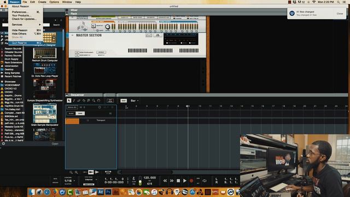Click Close on Dropbox notification

tap(340, 14)
